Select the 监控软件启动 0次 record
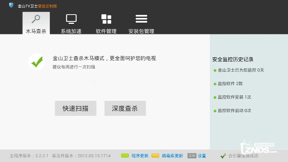Screen dimensions: 288x162 [x=234, y=111]
